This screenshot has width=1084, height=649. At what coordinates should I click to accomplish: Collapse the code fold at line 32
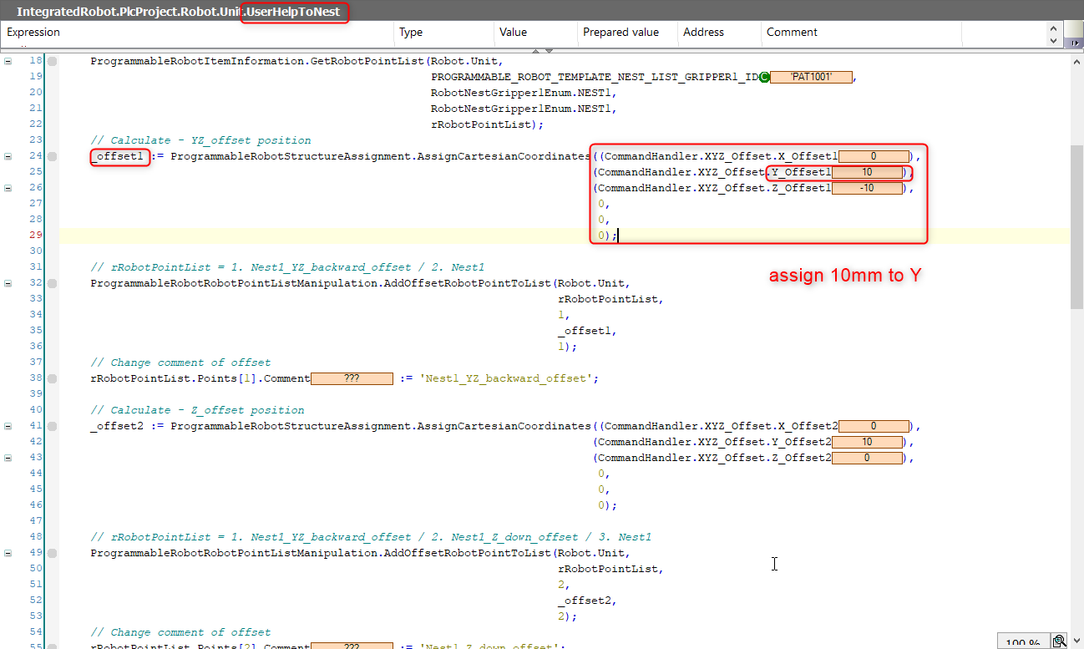tap(8, 283)
